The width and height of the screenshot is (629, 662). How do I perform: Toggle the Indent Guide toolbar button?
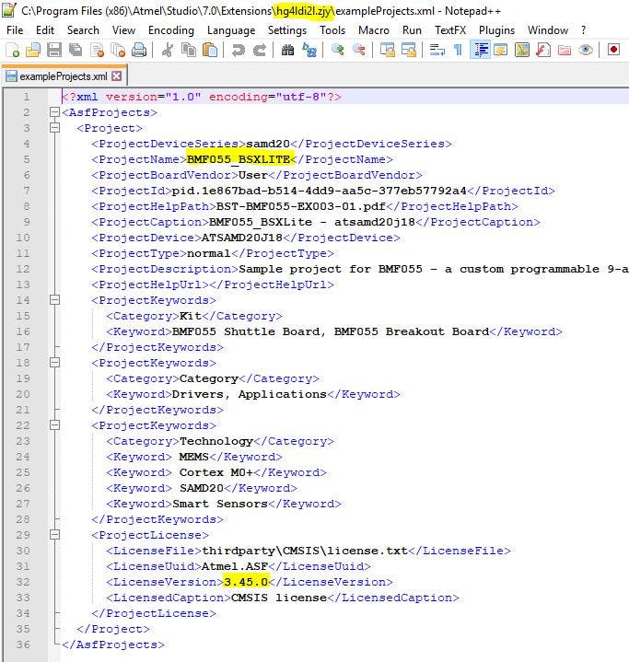coord(480,50)
